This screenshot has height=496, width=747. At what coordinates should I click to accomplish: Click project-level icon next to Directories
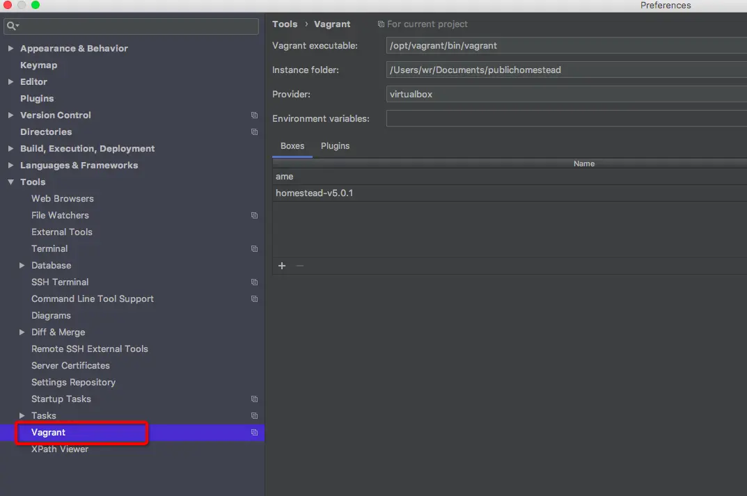click(254, 132)
